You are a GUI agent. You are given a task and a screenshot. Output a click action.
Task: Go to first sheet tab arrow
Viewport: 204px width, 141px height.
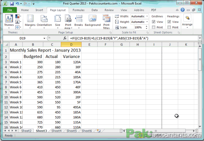tap(5, 130)
